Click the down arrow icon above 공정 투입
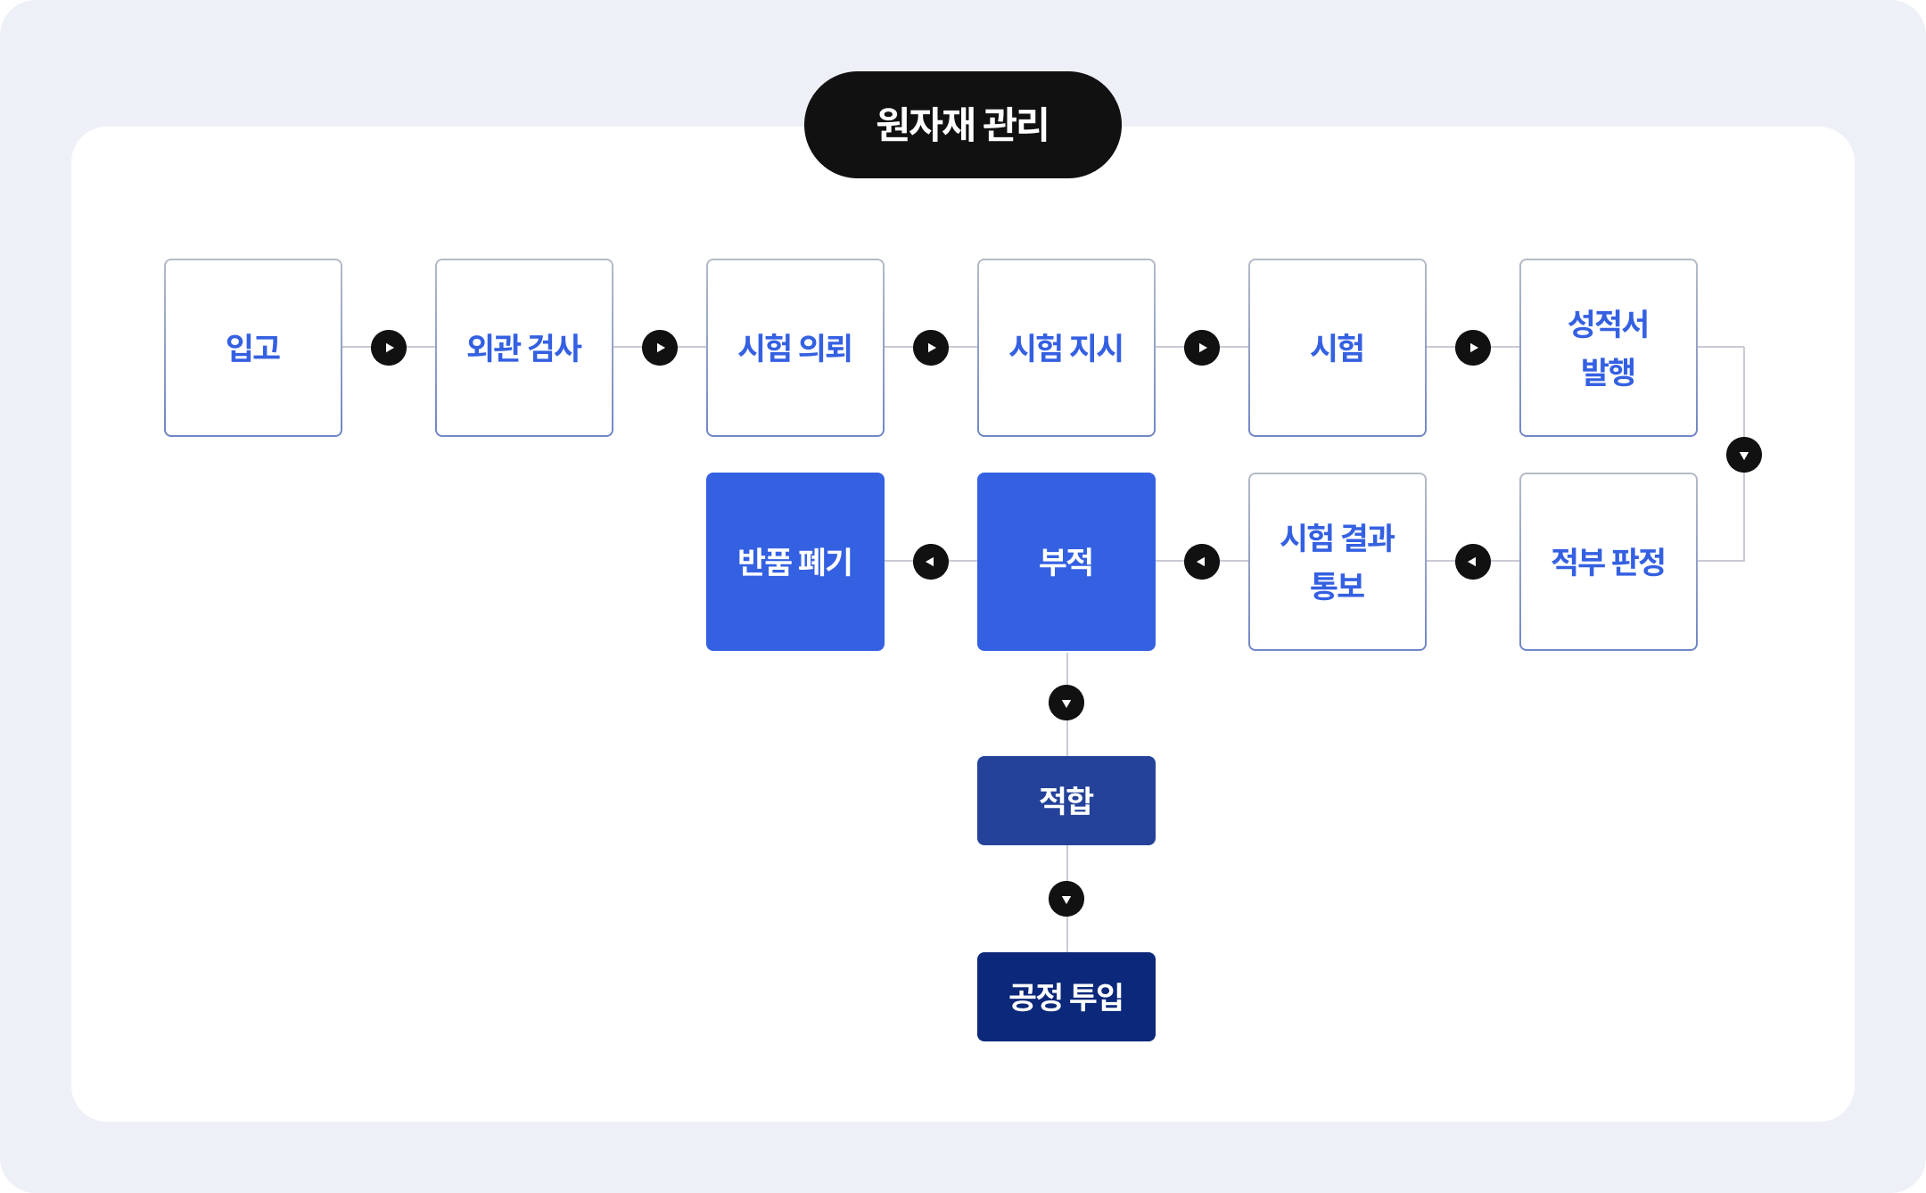The height and width of the screenshot is (1193, 1926). point(1066,899)
